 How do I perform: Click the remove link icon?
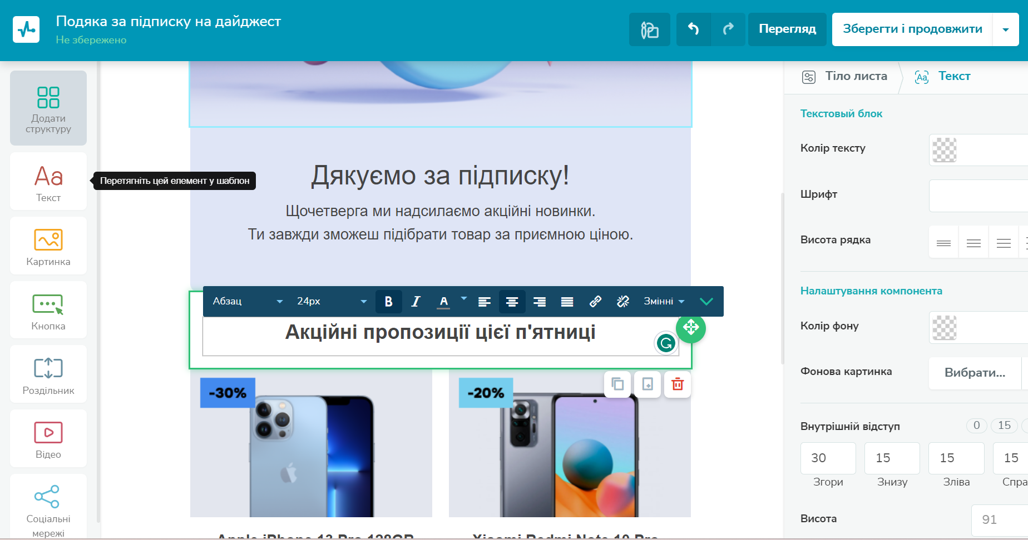623,301
